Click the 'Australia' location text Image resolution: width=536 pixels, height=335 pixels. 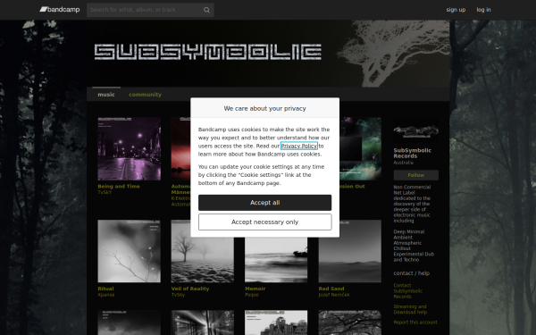(x=404, y=163)
